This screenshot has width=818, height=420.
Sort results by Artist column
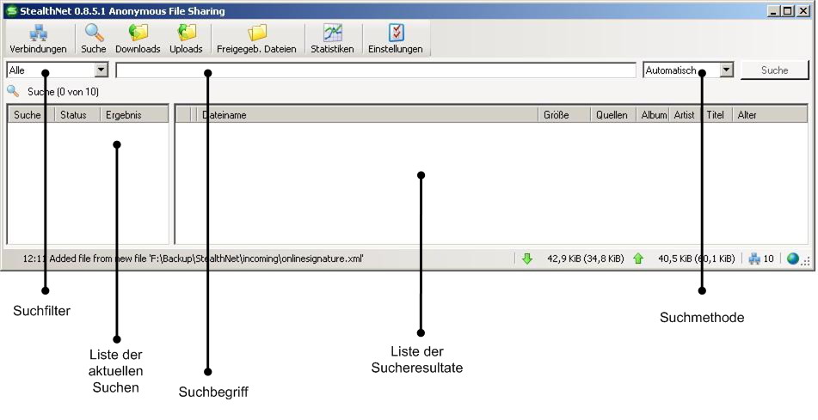click(x=685, y=115)
